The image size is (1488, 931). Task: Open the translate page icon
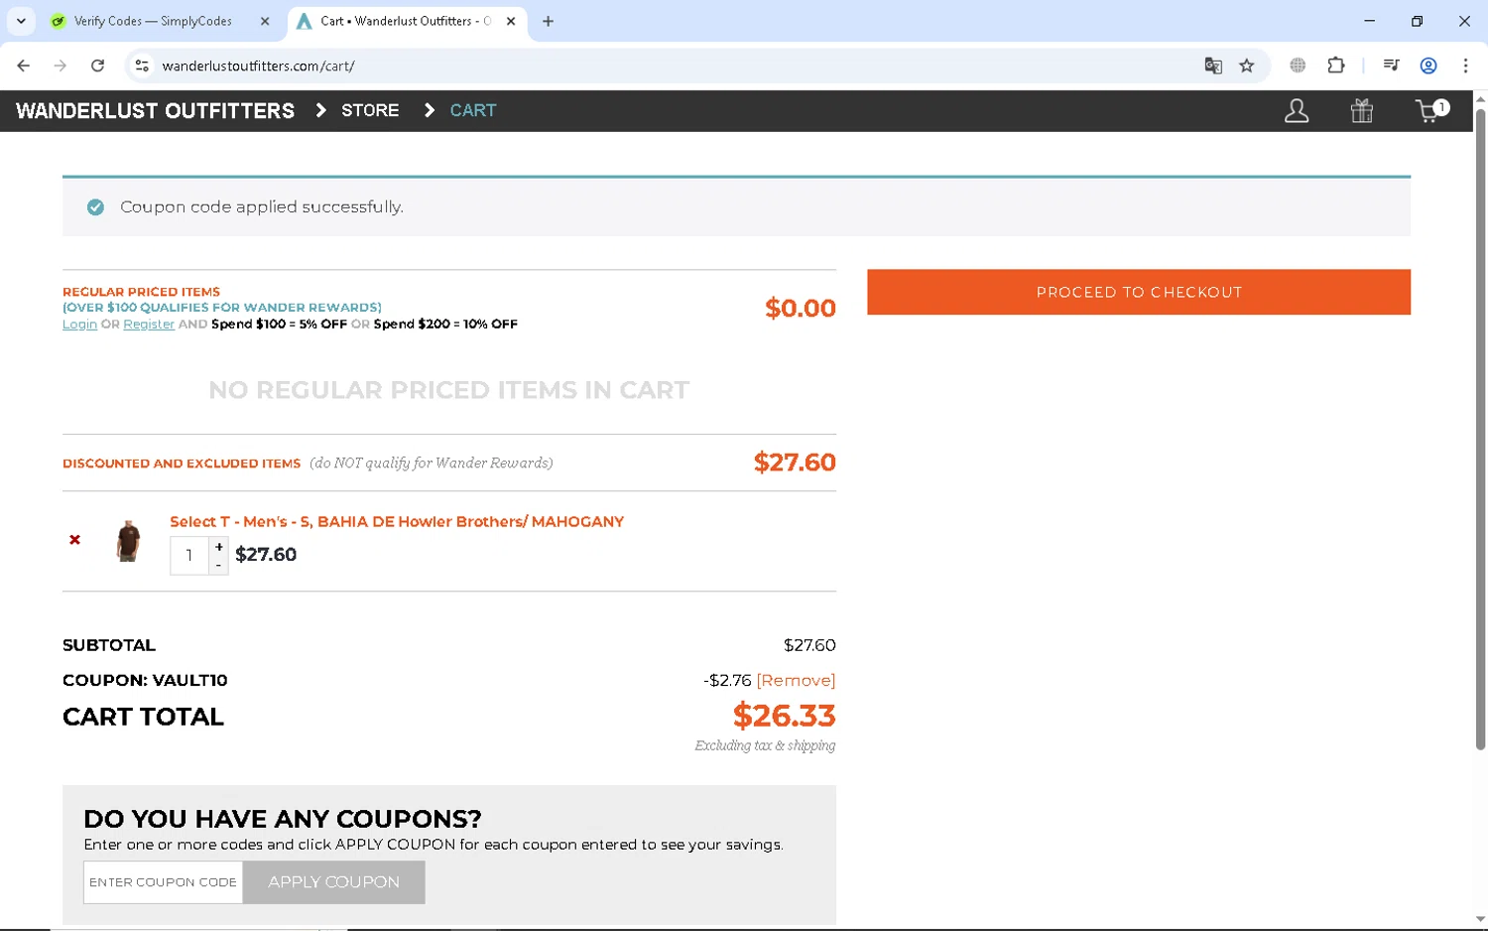[x=1213, y=66]
